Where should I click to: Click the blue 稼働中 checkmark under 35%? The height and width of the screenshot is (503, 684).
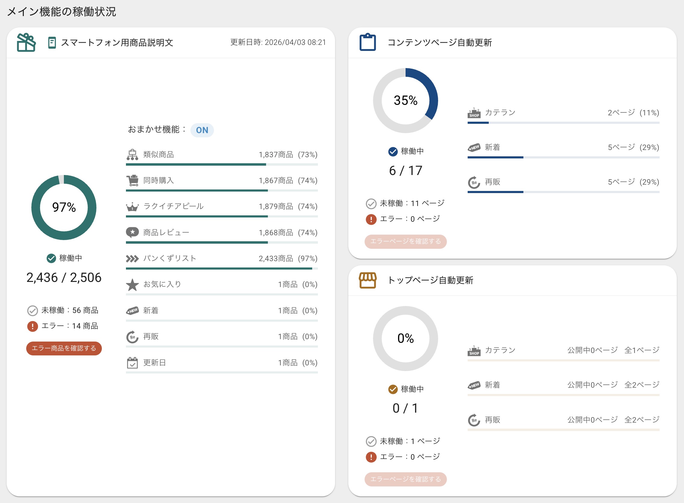393,151
